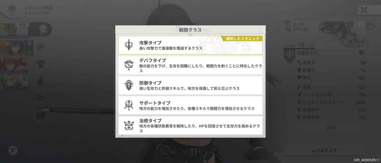Click the サポートタイプ class icon

[x=129, y=105]
